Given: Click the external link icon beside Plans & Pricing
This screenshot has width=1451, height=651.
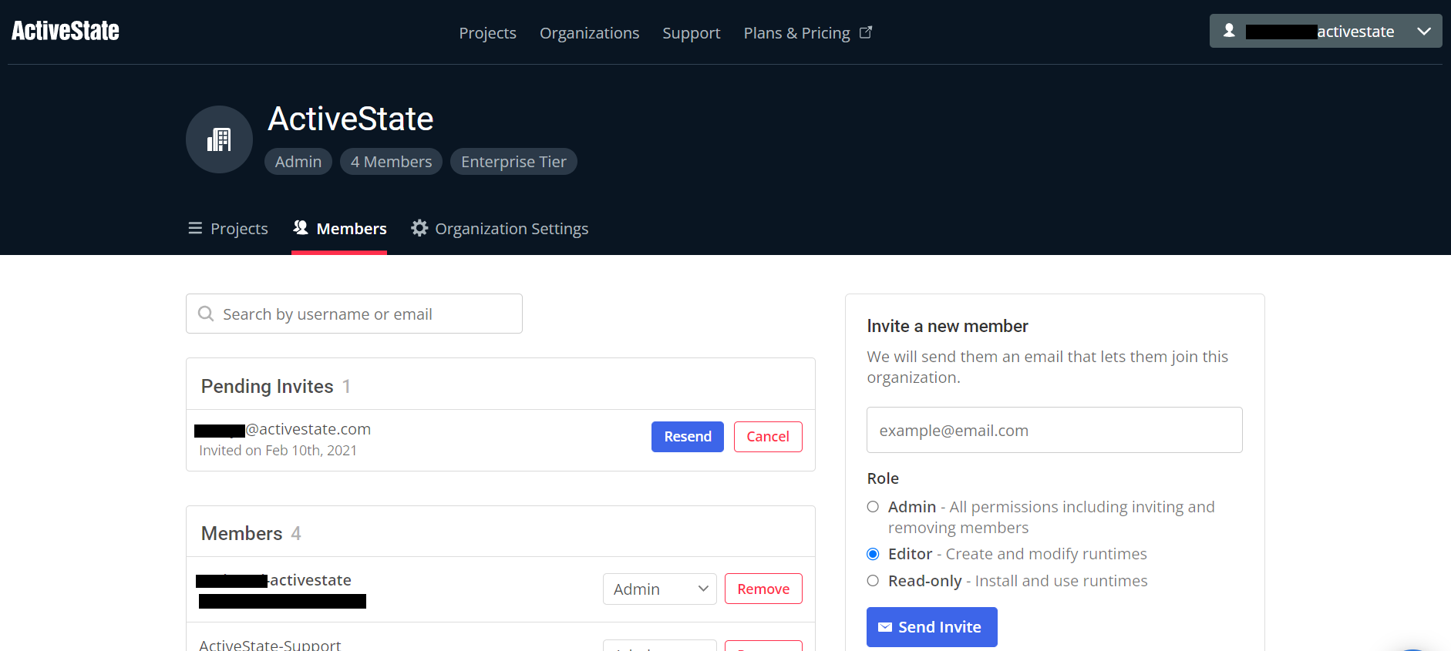Looking at the screenshot, I should [x=866, y=32].
